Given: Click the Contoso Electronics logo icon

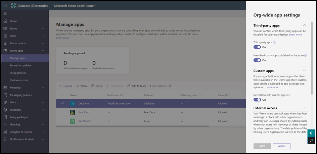Looking at the screenshot, I should click(x=13, y=6).
